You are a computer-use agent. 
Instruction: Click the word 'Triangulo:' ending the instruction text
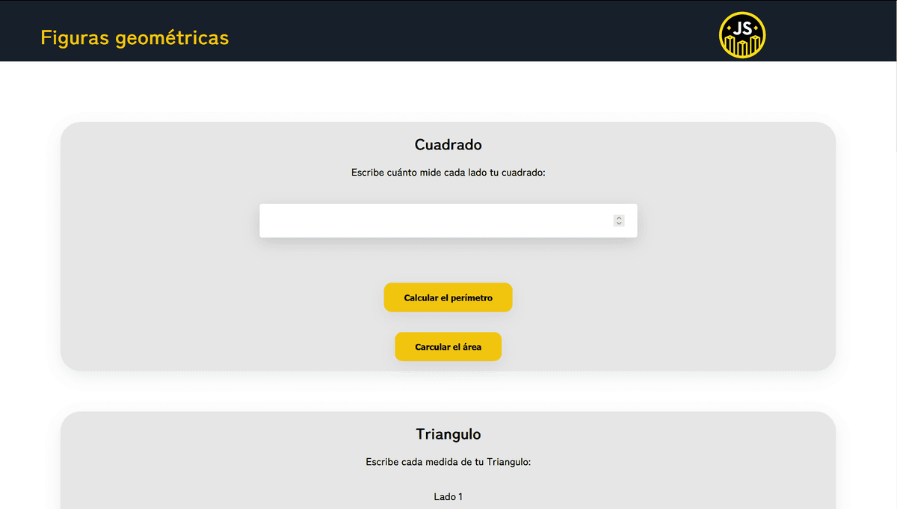[x=508, y=462]
